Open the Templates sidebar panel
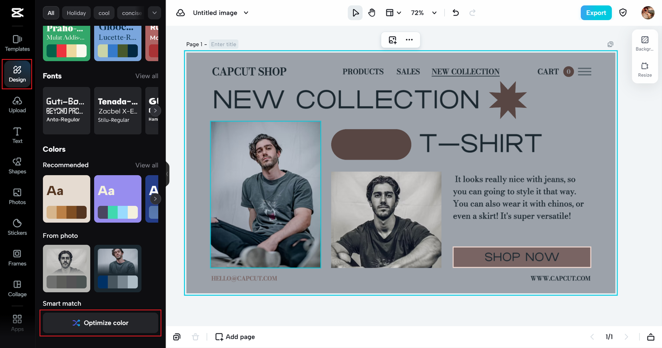The height and width of the screenshot is (348, 662). (x=17, y=43)
